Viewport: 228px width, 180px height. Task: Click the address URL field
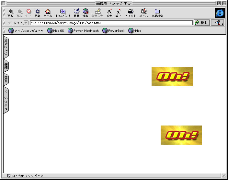[x=111, y=23]
